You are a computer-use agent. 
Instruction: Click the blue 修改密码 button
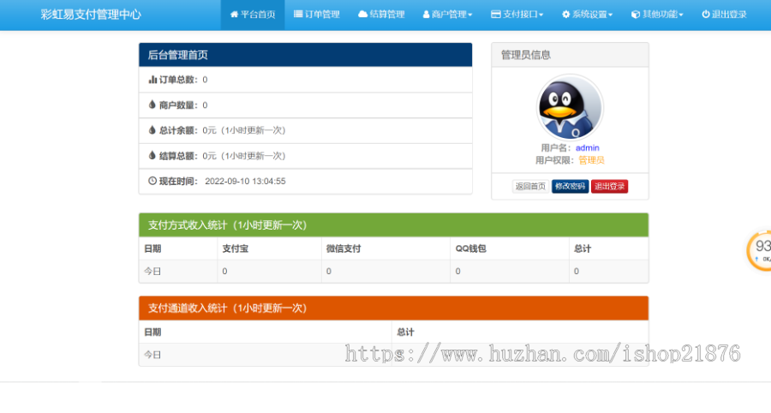pyautogui.click(x=570, y=186)
